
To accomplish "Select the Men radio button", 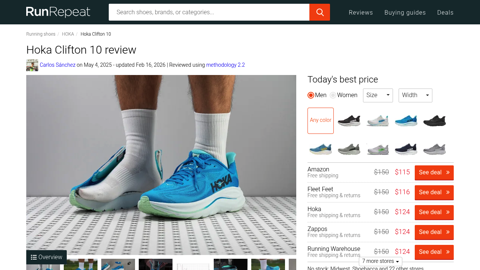I will point(311,95).
